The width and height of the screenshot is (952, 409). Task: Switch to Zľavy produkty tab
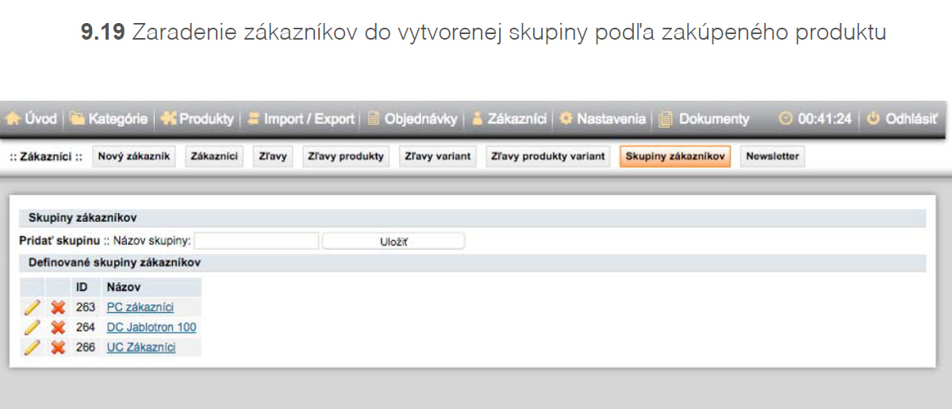(345, 156)
